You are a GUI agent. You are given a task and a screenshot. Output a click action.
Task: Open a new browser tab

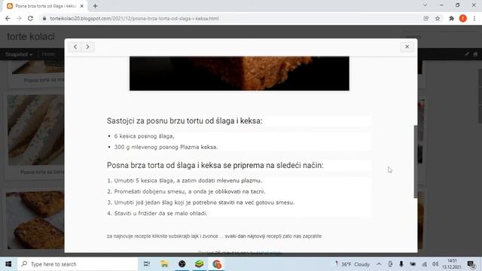click(95, 6)
